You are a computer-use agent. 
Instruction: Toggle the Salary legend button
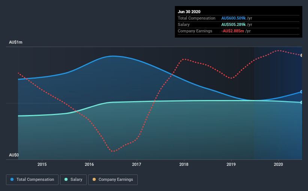coord(73,180)
